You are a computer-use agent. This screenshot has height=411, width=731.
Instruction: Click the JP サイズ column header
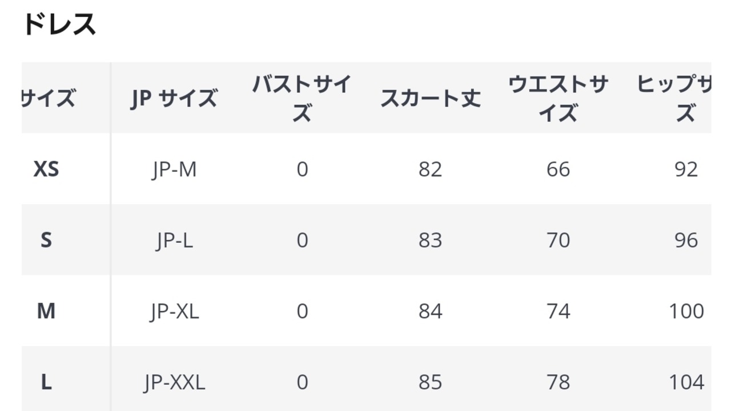pyautogui.click(x=174, y=99)
